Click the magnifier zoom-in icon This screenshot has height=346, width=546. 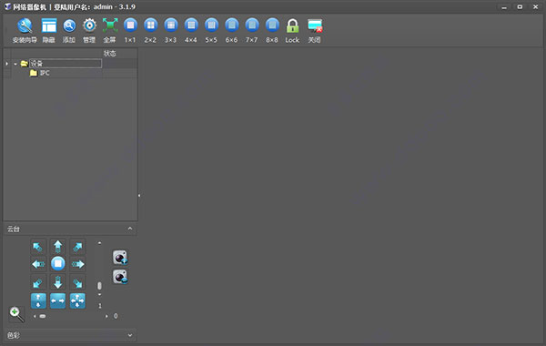pyautogui.click(x=16, y=314)
